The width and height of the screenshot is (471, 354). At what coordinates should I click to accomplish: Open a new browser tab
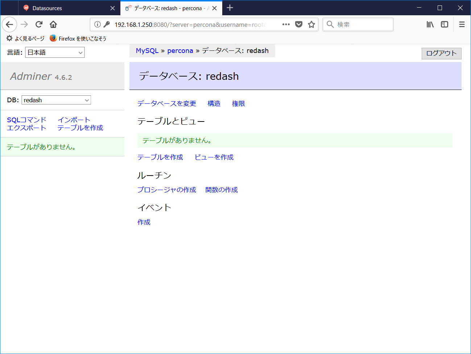pos(230,8)
